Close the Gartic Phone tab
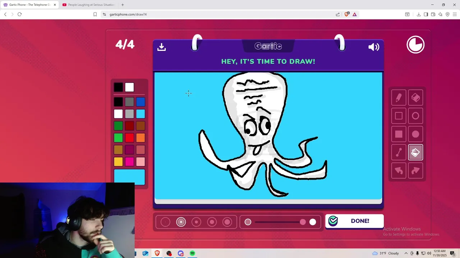The height and width of the screenshot is (258, 460). [x=55, y=5]
